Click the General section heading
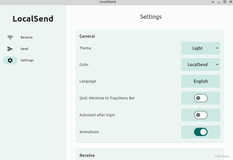233x160 pixels. pyautogui.click(x=87, y=36)
